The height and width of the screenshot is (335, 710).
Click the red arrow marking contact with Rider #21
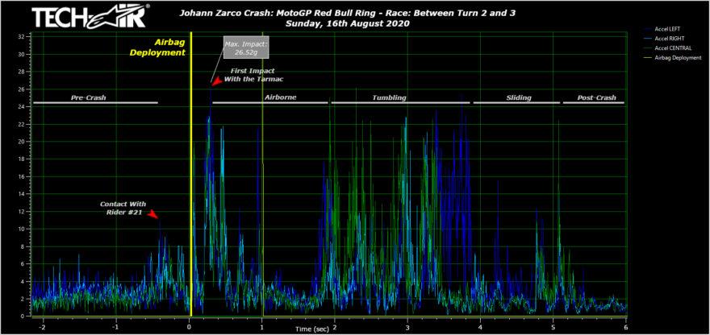pos(153,214)
